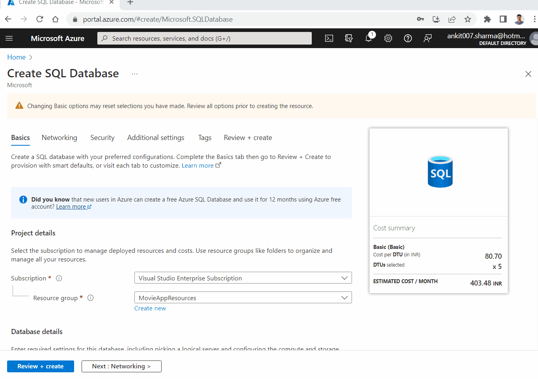Bookmark this page with star icon
Screen dimensions: 538x379
467,19
